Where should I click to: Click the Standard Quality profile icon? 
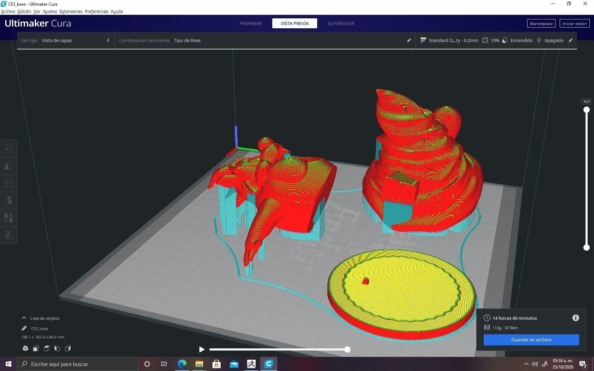[423, 40]
